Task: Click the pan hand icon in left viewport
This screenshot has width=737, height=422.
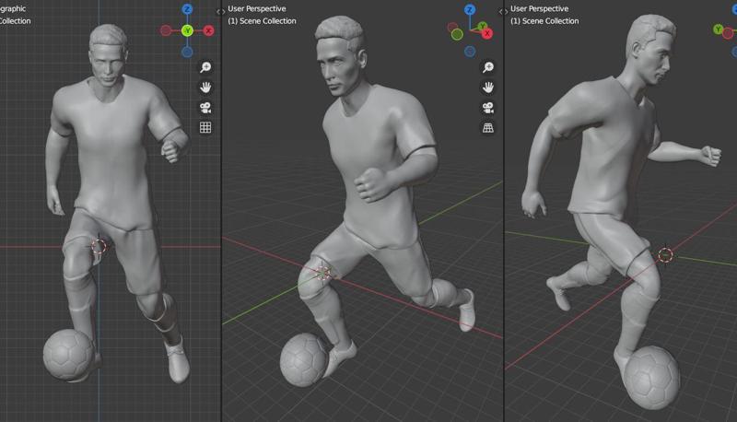Action: (205, 88)
